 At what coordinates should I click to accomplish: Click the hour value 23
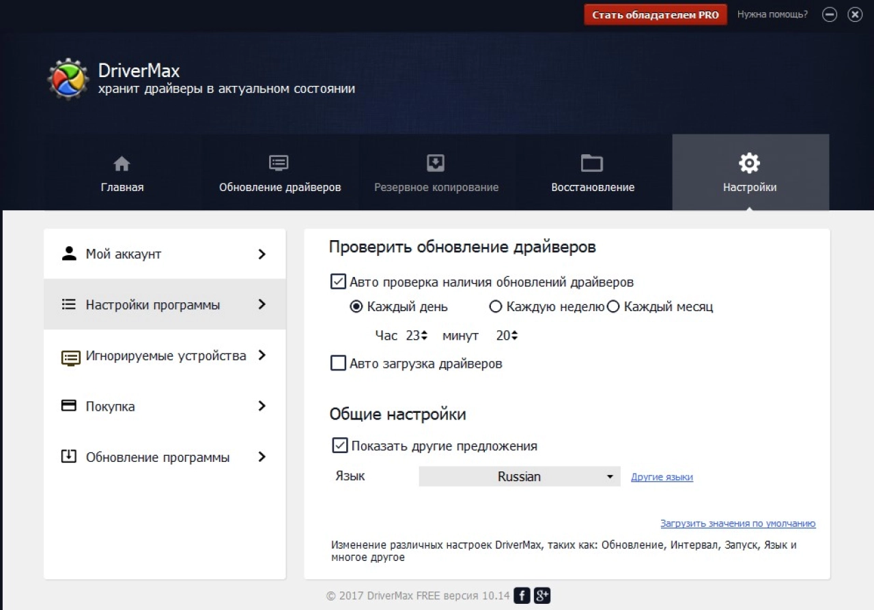tap(412, 336)
